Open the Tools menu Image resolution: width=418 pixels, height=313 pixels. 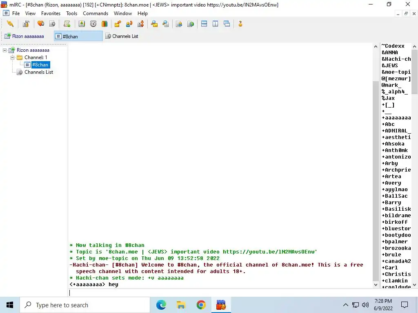72,13
